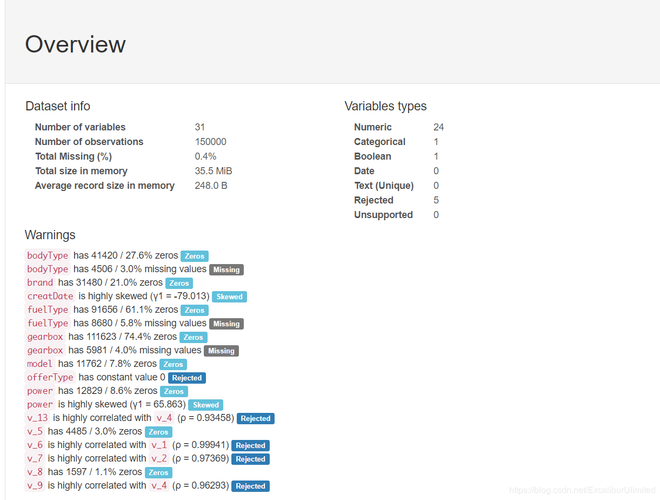Click the Date type label
Image resolution: width=660 pixels, height=500 pixels.
[x=364, y=171]
